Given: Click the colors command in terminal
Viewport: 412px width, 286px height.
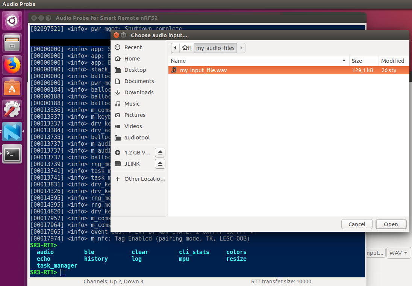Looking at the screenshot, I should 236,252.
